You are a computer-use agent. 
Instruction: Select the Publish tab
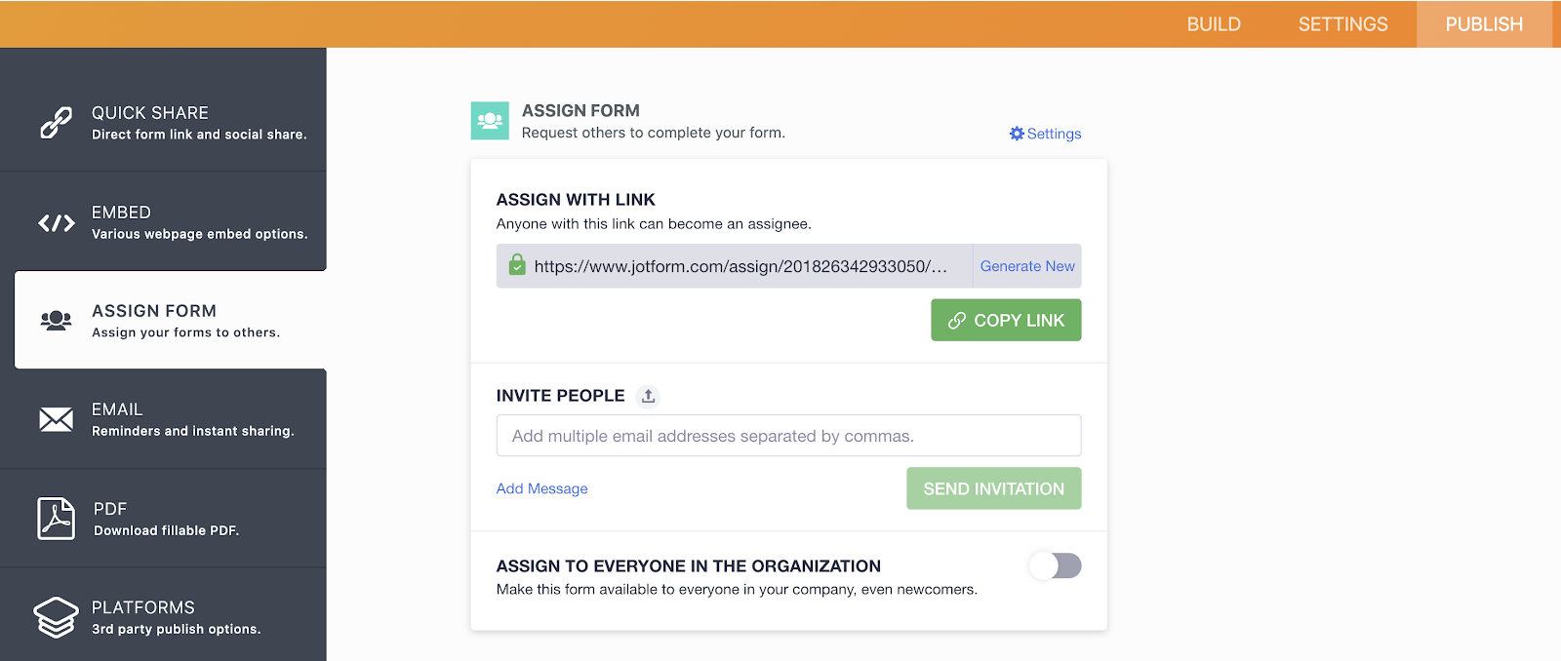tap(1484, 24)
